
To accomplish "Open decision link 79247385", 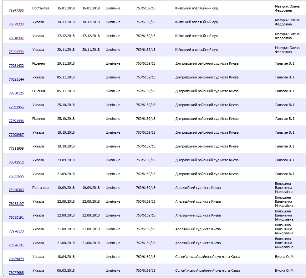I will coord(16,10).
